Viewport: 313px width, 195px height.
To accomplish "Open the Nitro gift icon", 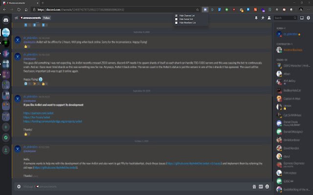I will 254,186.
